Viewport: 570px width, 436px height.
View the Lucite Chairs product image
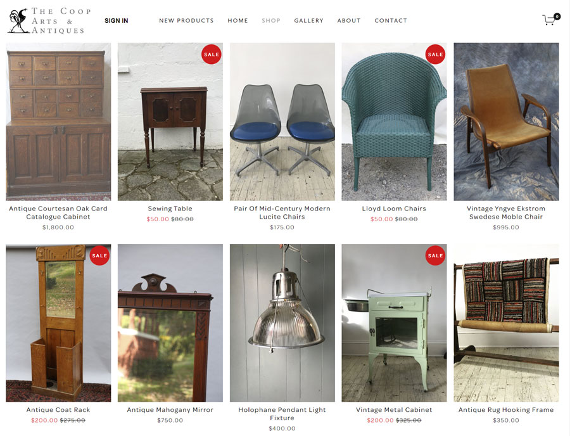coord(282,122)
